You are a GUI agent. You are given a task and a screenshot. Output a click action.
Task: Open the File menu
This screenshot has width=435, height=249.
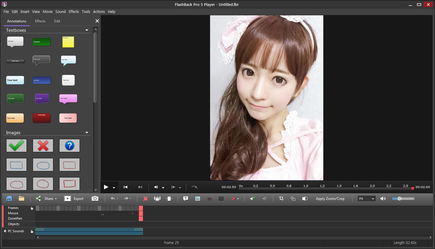point(6,11)
